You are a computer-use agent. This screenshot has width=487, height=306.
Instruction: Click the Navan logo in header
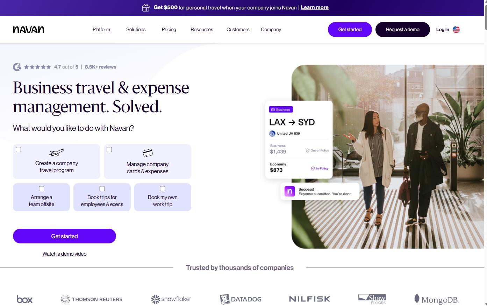(29, 30)
